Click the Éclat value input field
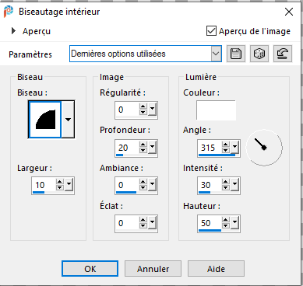This screenshot has height=286, width=303. (127, 223)
